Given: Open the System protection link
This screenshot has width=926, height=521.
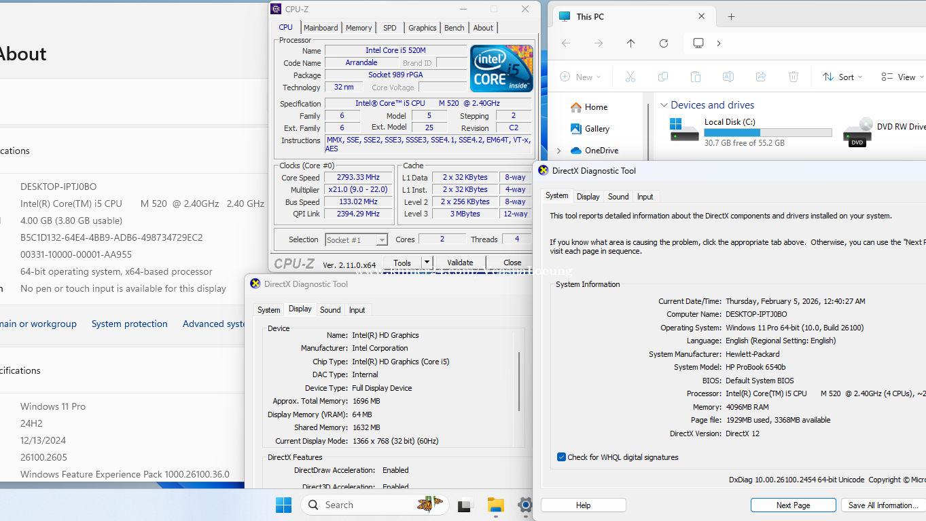Looking at the screenshot, I should pos(129,324).
